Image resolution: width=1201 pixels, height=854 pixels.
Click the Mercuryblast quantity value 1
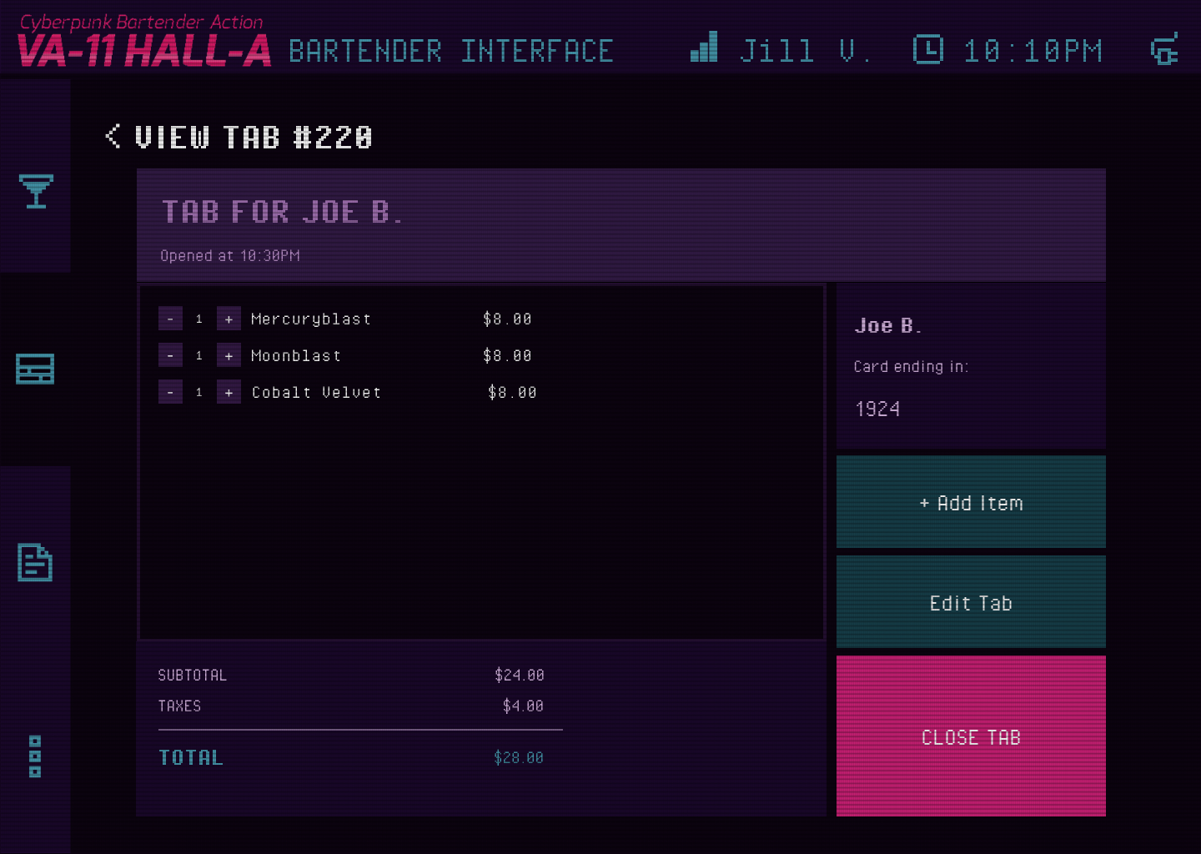tap(199, 319)
